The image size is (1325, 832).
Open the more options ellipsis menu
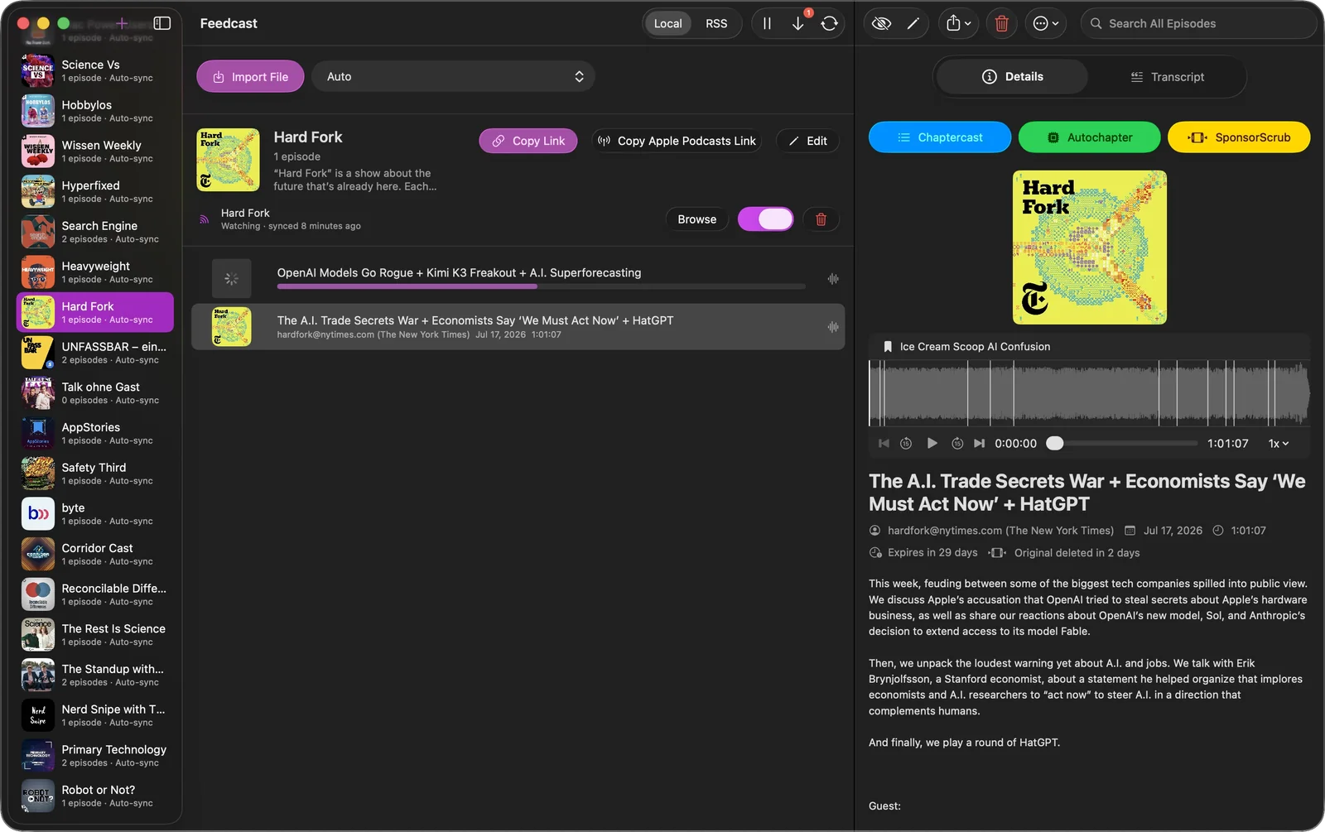(1046, 23)
